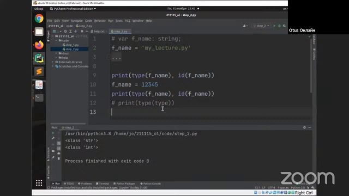349x196 pixels.
Task: Open the Terminal app from the dock
Action: (x=39, y=98)
